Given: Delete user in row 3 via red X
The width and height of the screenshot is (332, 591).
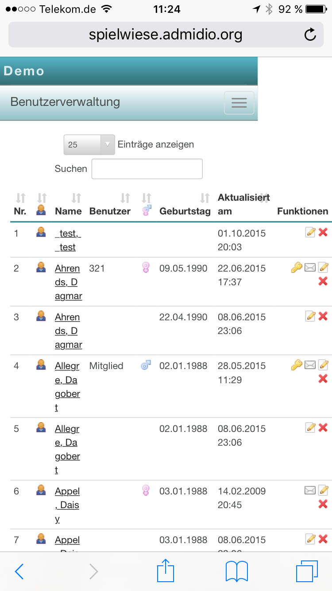Looking at the screenshot, I should [x=323, y=316].
